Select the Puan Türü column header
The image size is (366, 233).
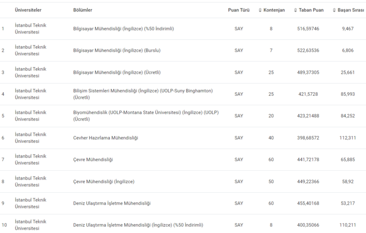238,10
